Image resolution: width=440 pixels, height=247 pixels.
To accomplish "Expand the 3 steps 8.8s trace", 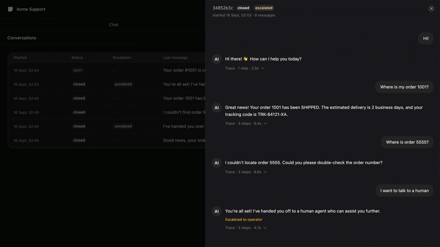I will pos(246,172).
